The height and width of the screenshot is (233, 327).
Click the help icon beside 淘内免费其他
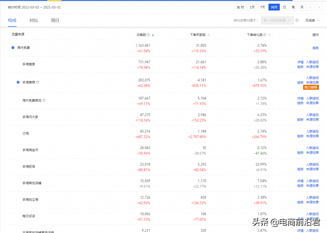[44, 100]
